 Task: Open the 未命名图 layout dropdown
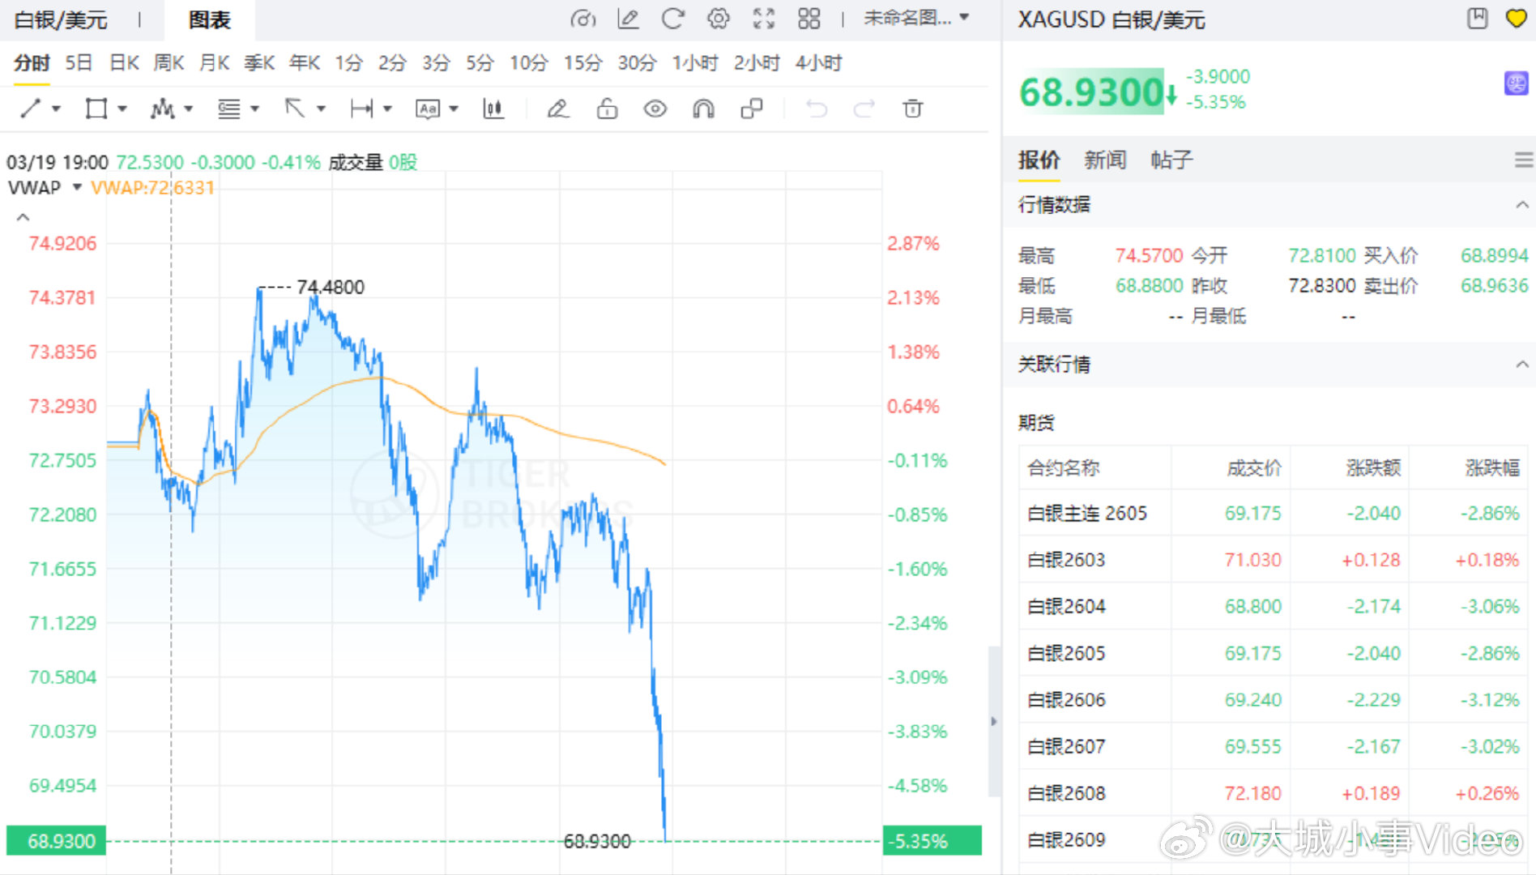pos(915,18)
